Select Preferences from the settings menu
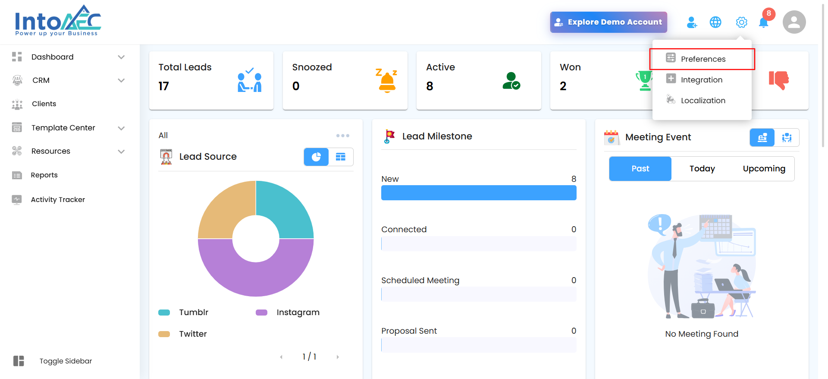The width and height of the screenshot is (828, 379). click(703, 59)
